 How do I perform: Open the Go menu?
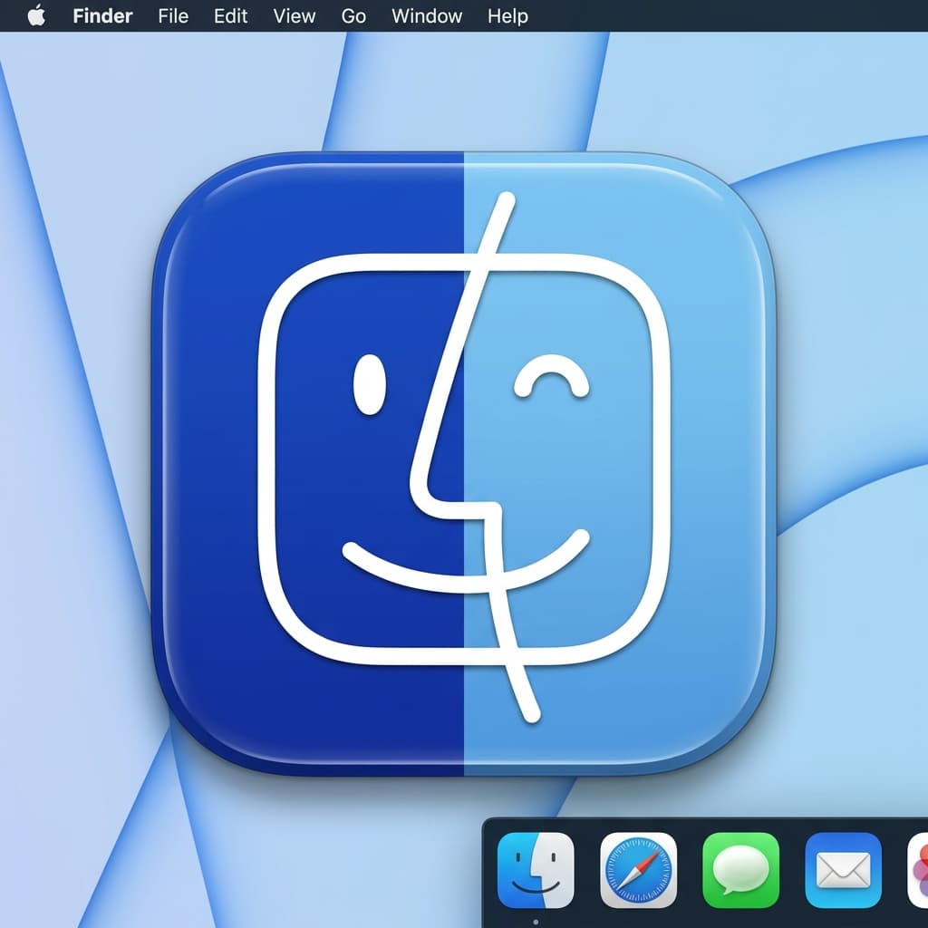(x=353, y=15)
